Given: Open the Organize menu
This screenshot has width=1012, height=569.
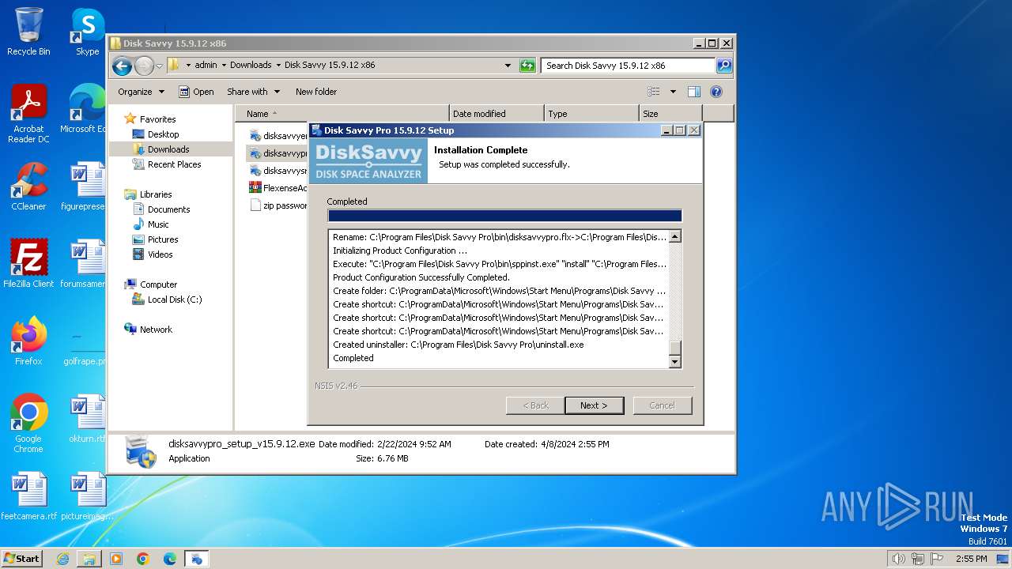Looking at the screenshot, I should [141, 92].
